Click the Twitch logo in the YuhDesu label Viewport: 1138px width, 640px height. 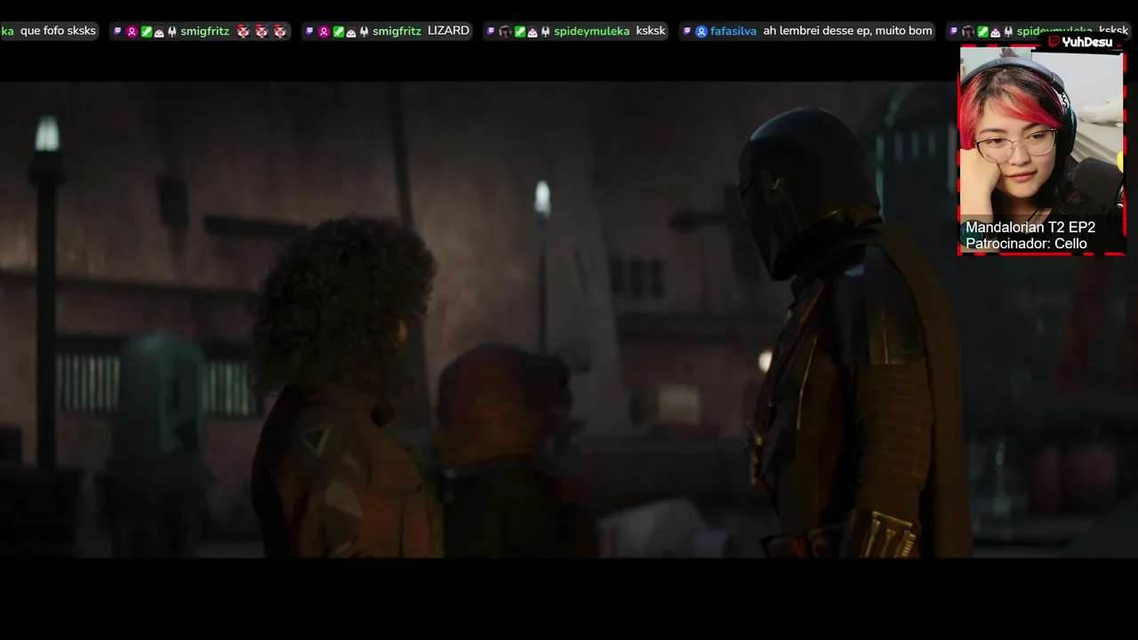[1054, 41]
